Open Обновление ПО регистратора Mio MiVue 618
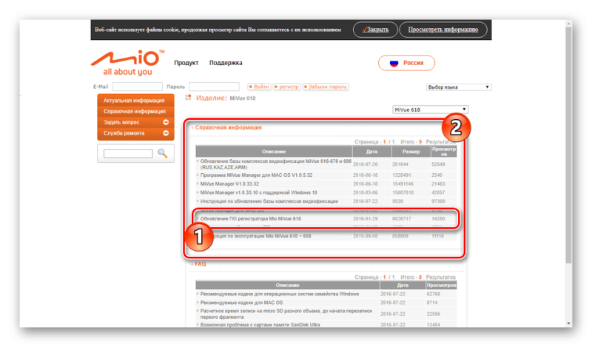Viewport: 592px width, 347px height. (251, 218)
